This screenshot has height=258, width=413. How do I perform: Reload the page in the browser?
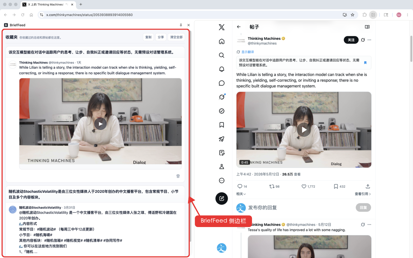pyautogui.click(x=23, y=15)
